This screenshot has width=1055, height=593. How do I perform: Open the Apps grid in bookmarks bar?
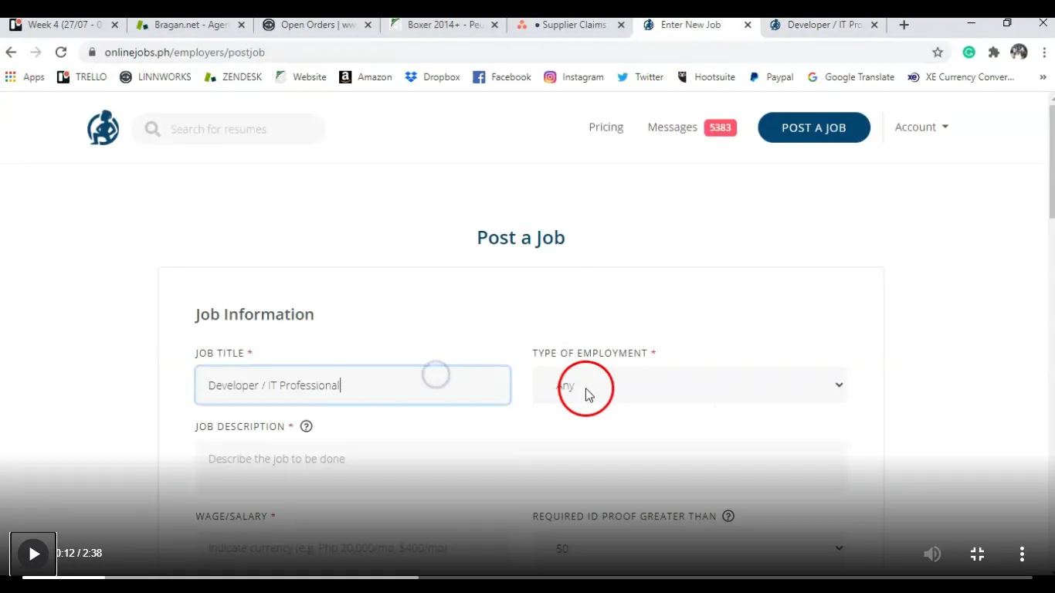pyautogui.click(x=25, y=77)
